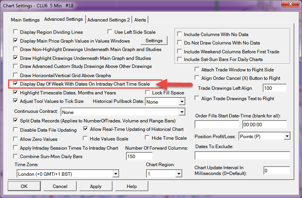The width and height of the screenshot is (302, 198).
Task: Toggle Display Day Of Week With Dates checkbox
Action: coord(15,84)
